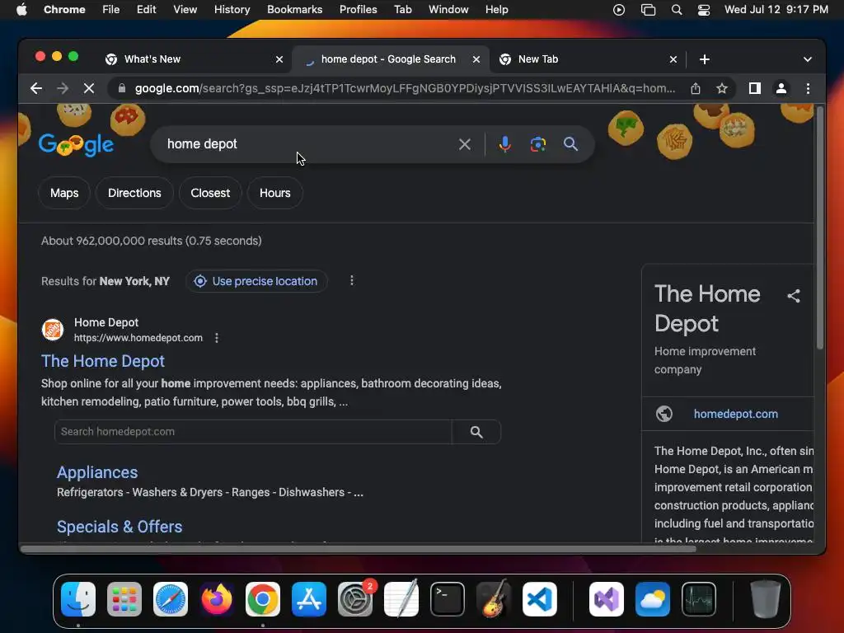Screen dimensions: 844x633
Task: Open Finder from the Dock
Action: click(78, 599)
